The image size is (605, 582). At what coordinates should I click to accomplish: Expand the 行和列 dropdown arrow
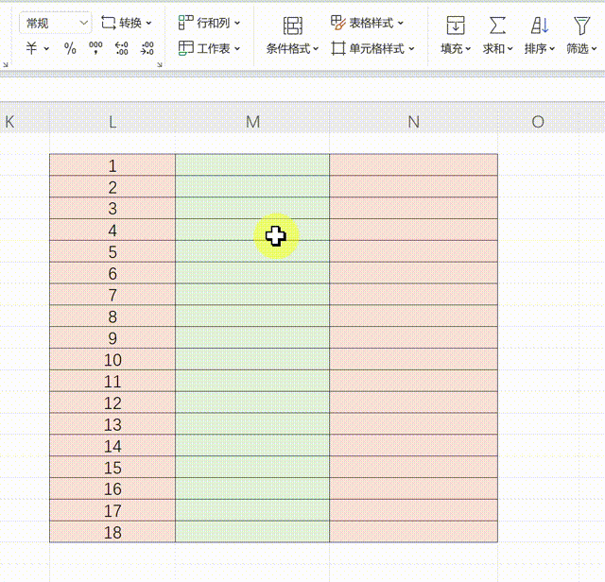[237, 23]
